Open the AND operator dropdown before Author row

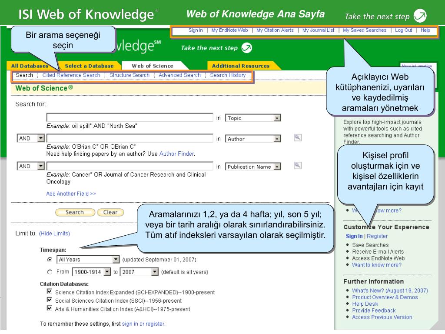pyautogui.click(x=41, y=138)
